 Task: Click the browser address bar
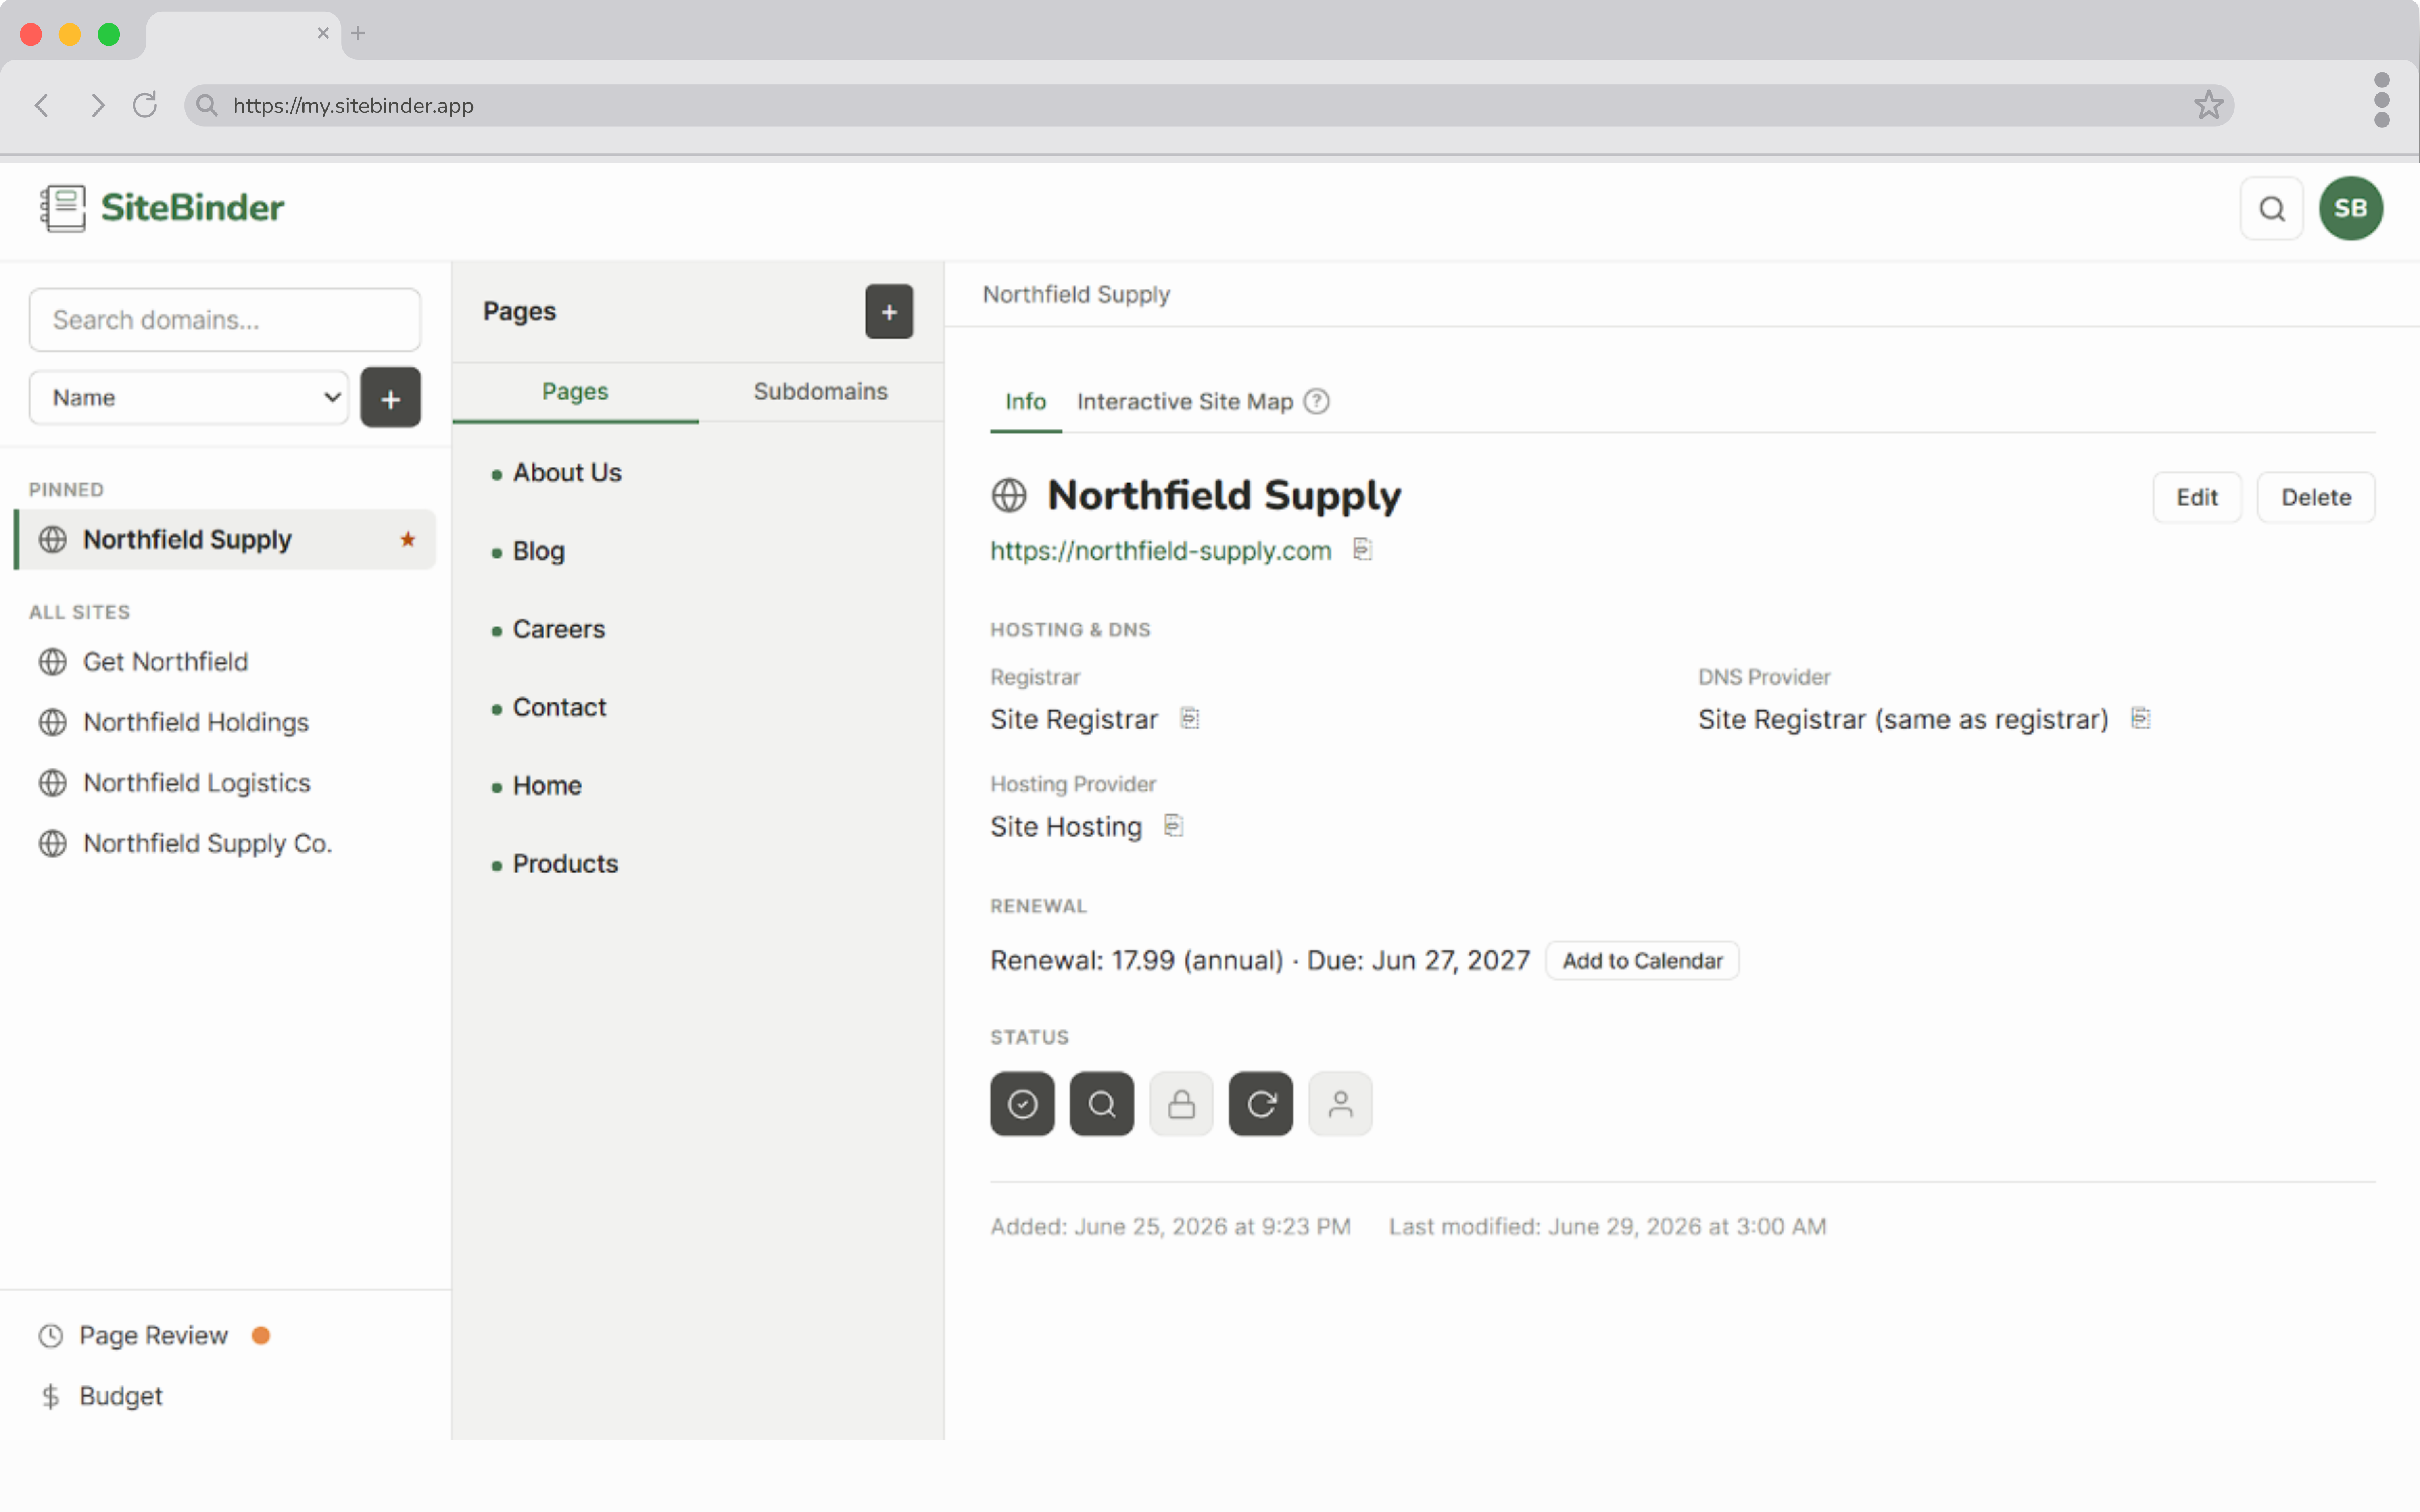(1209, 105)
